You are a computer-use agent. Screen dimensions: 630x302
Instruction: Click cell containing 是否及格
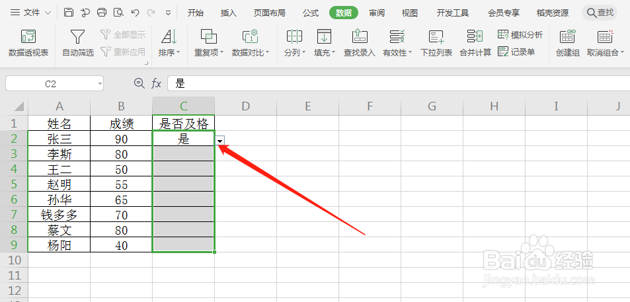[184, 124]
